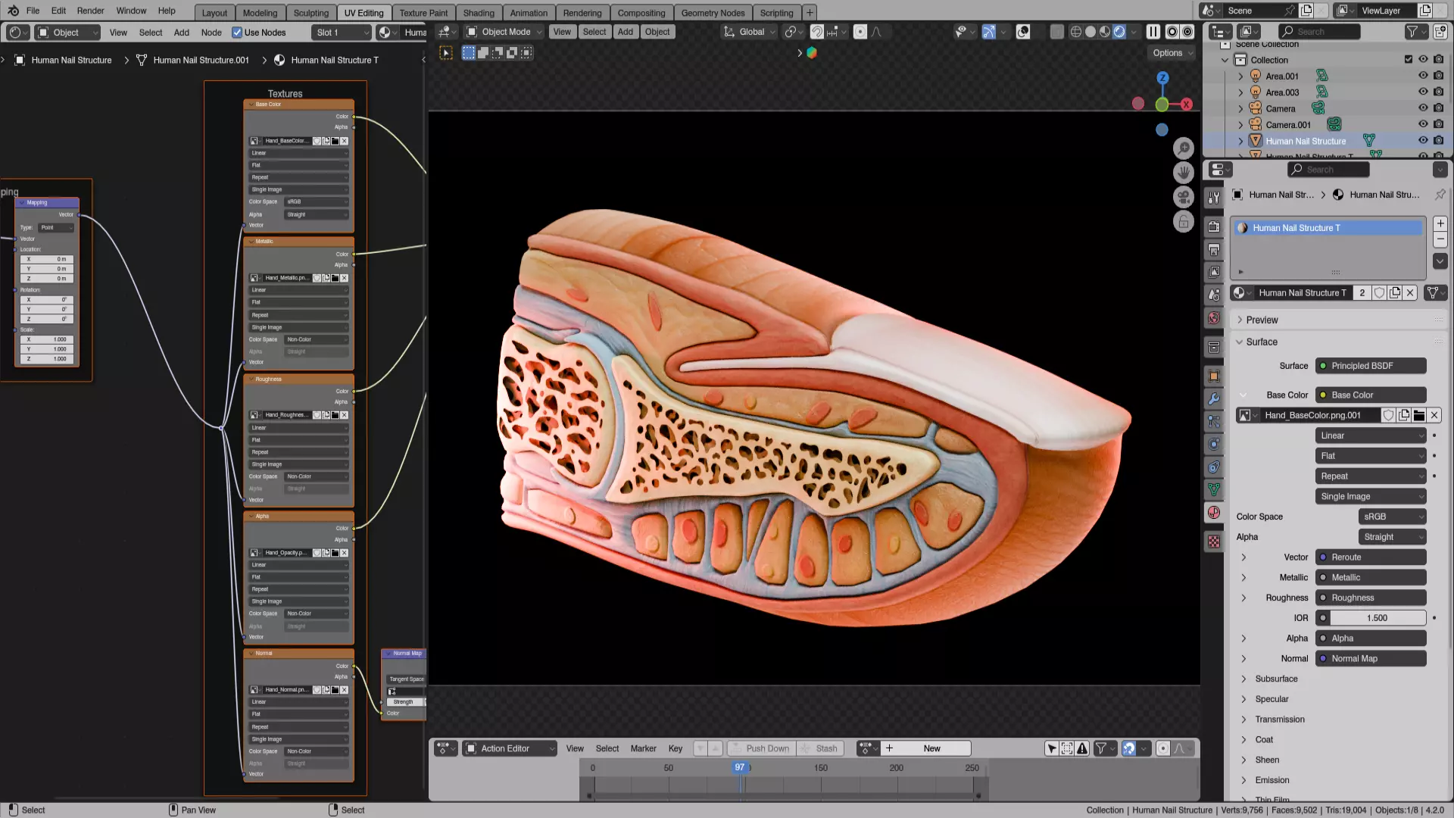Open Global transform orientation dropdown
Screen dimensions: 1454x818
click(x=749, y=32)
